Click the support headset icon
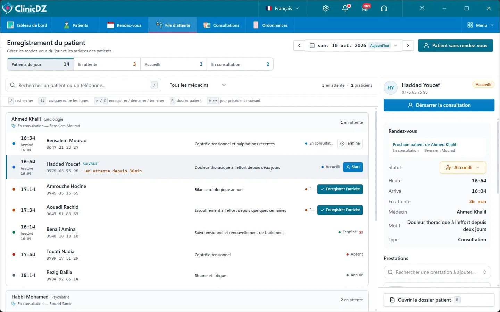The width and height of the screenshot is (500, 312). click(384, 8)
